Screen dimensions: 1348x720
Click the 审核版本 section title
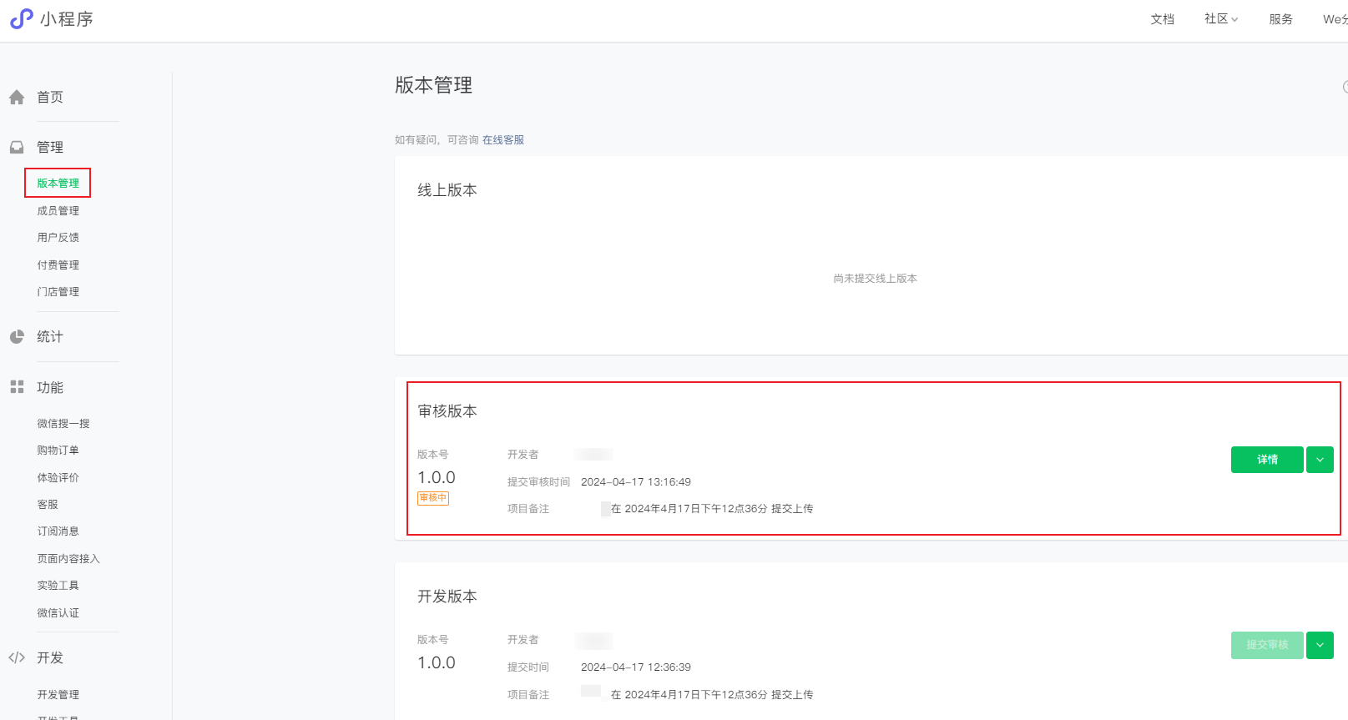pyautogui.click(x=447, y=411)
